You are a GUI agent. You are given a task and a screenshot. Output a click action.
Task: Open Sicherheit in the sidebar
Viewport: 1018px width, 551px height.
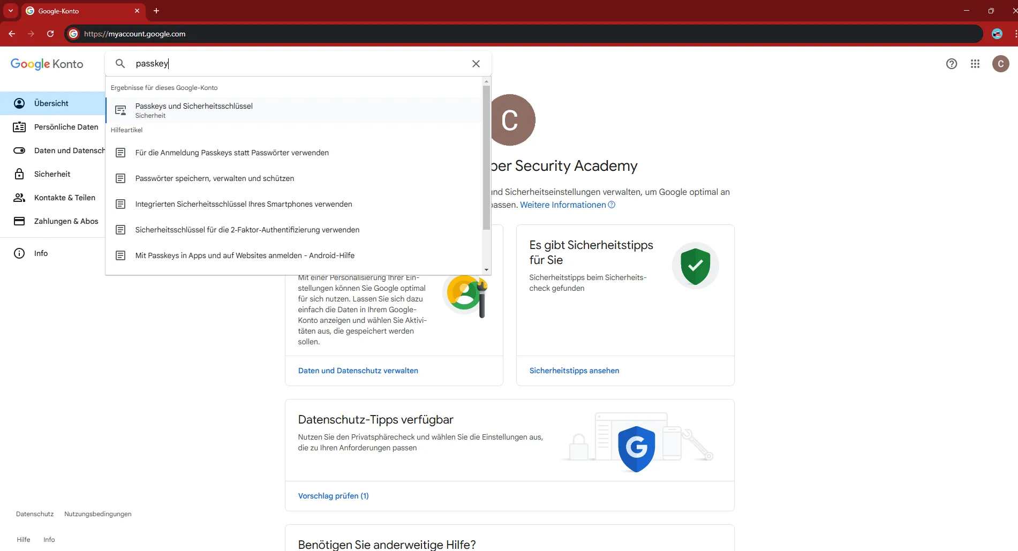52,174
